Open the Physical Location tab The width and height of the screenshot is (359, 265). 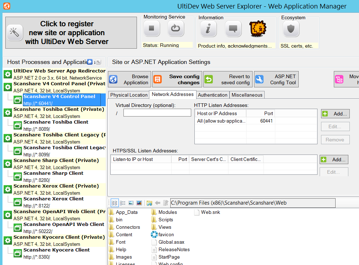tap(129, 95)
